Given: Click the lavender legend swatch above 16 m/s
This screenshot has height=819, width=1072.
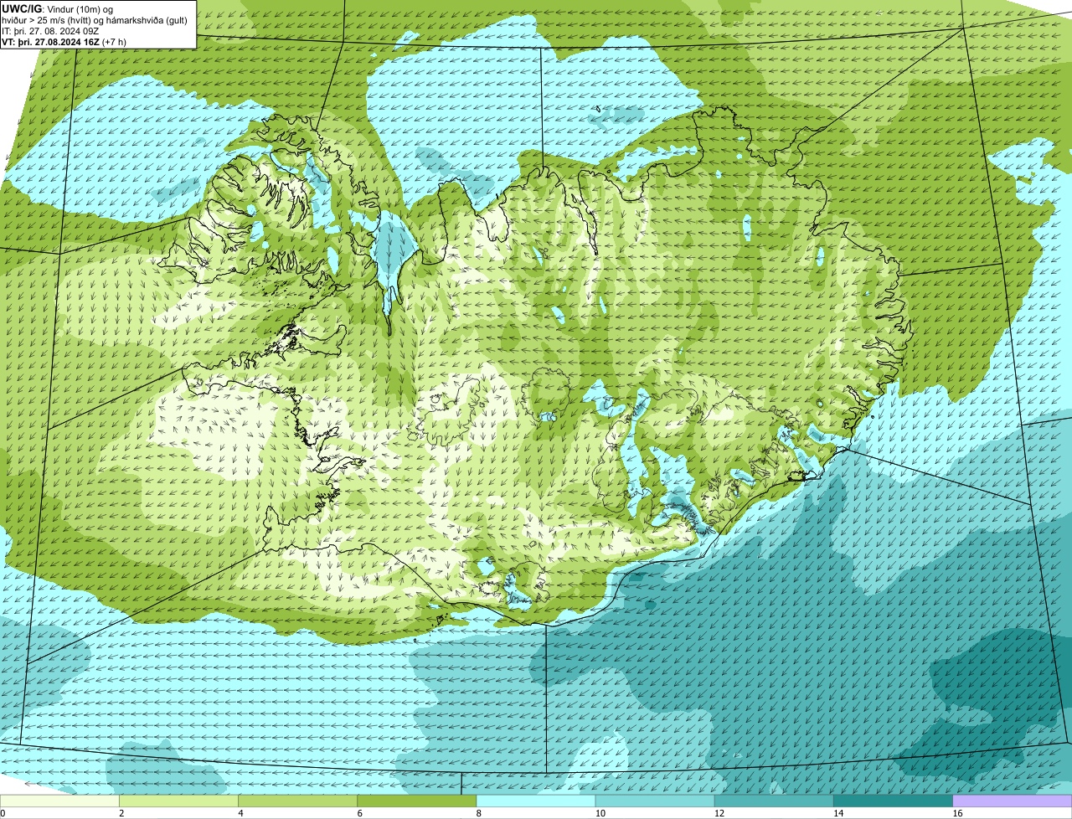Looking at the screenshot, I should pos(1012,801).
